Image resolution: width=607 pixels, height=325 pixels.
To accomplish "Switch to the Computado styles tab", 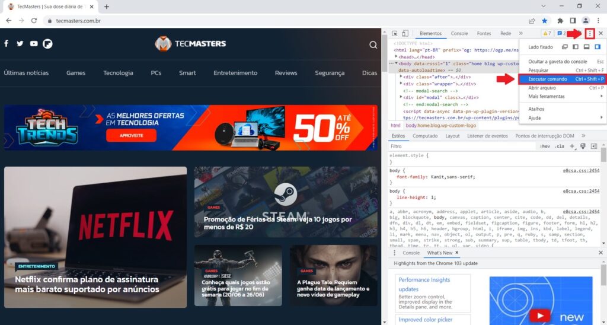I will pyautogui.click(x=424, y=136).
